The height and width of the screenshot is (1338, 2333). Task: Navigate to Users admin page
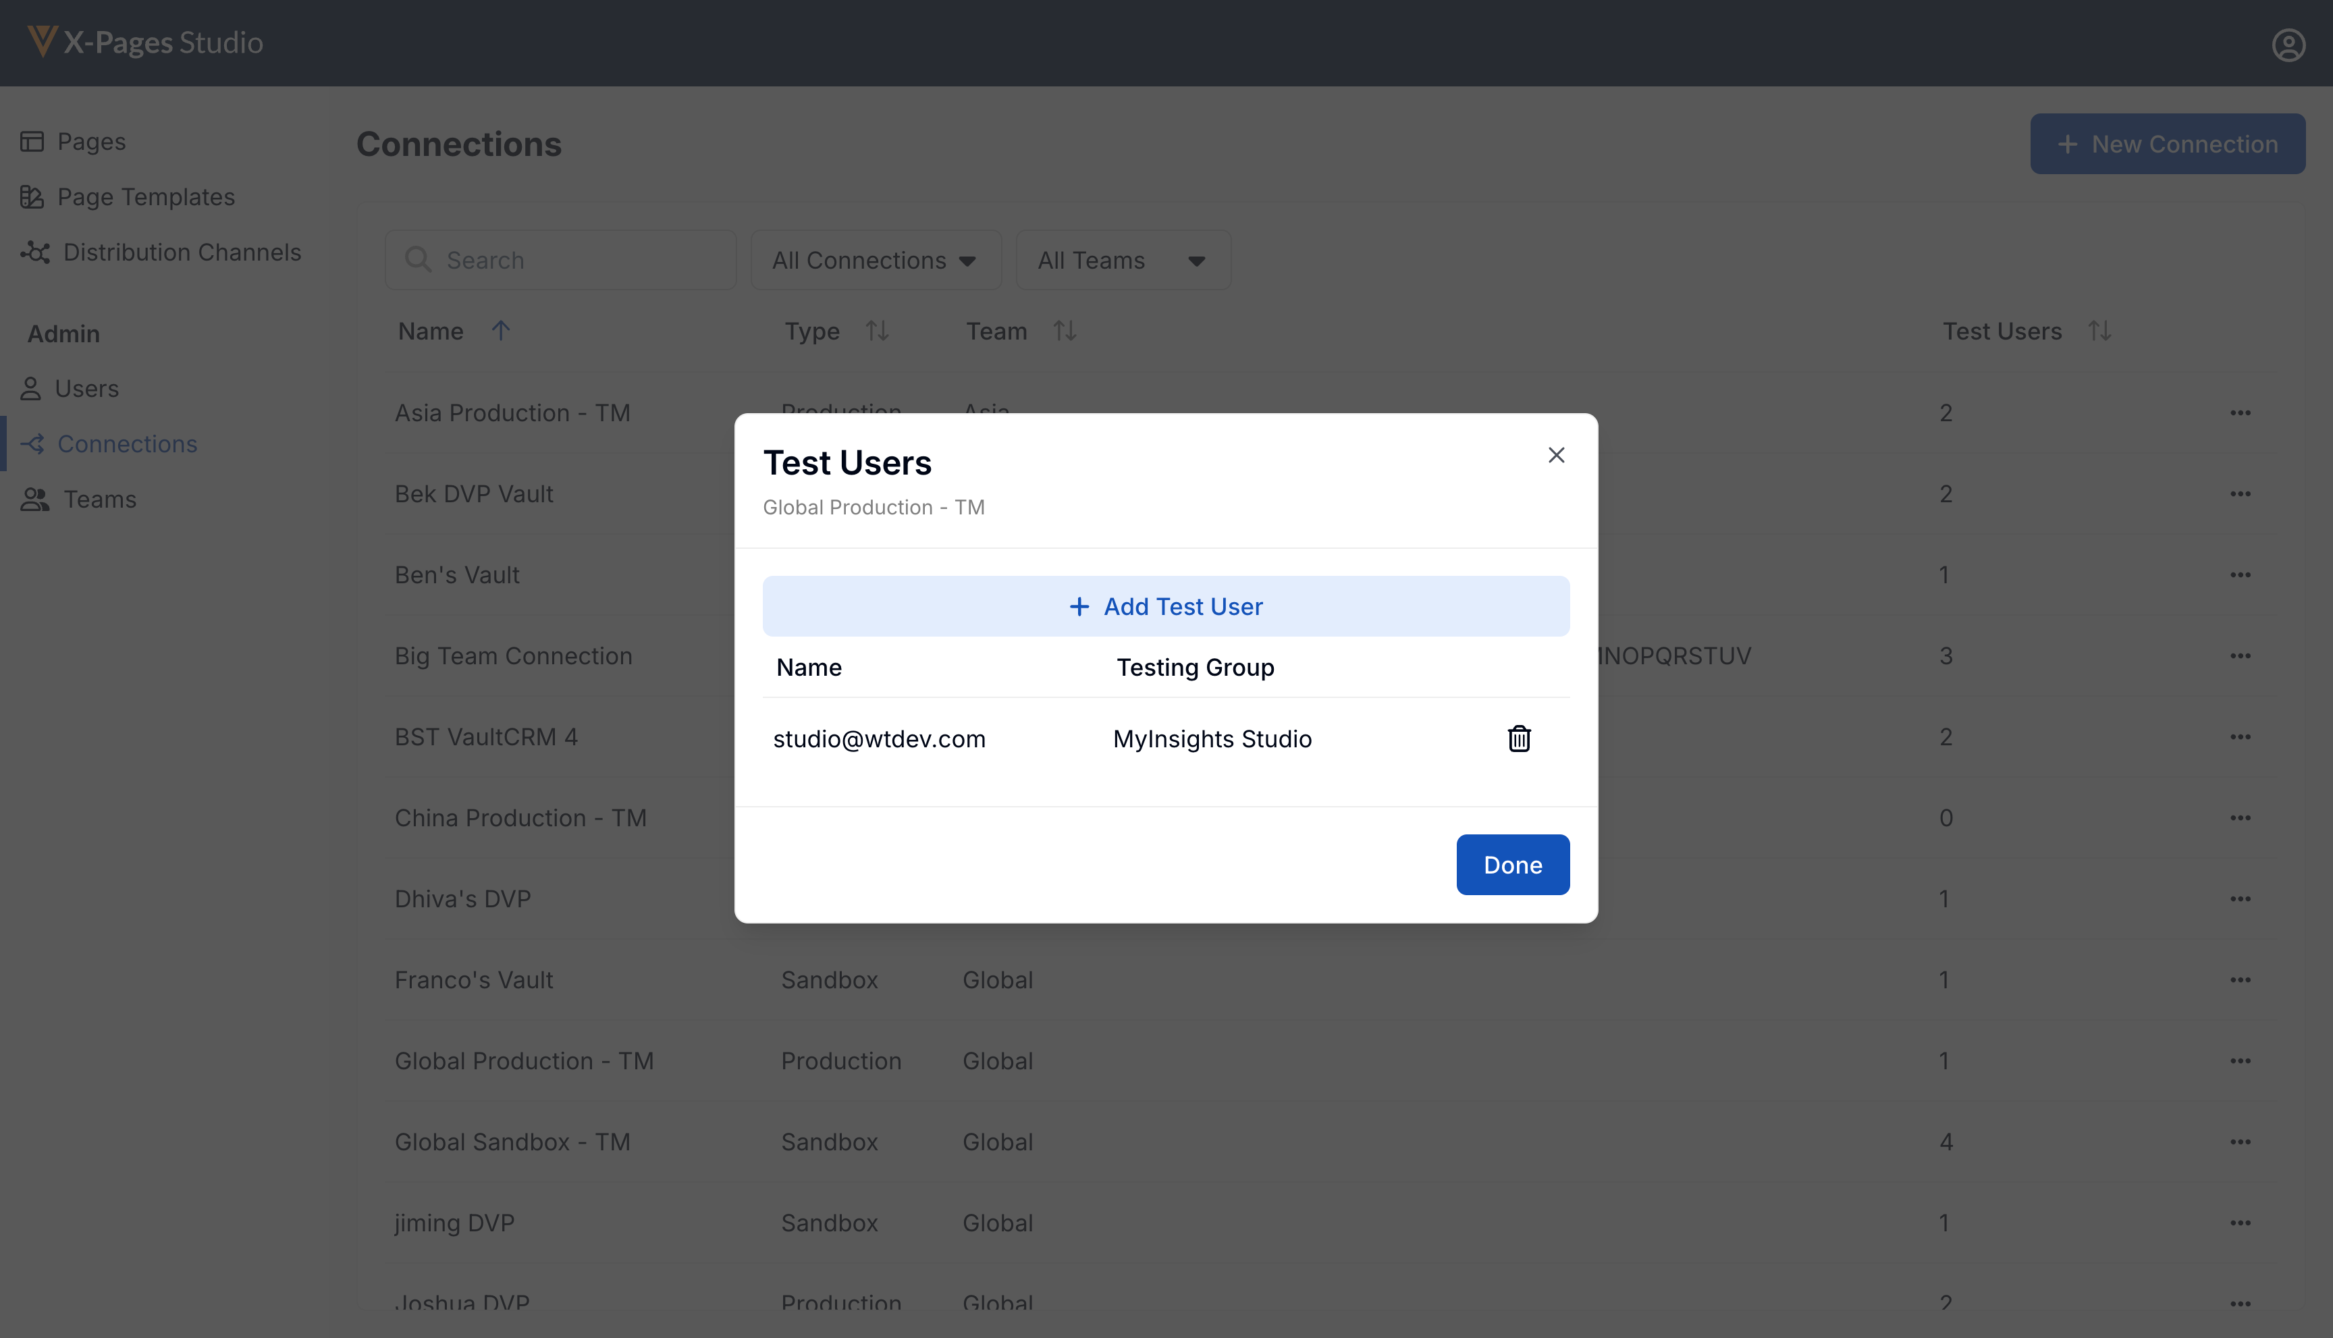click(x=86, y=389)
